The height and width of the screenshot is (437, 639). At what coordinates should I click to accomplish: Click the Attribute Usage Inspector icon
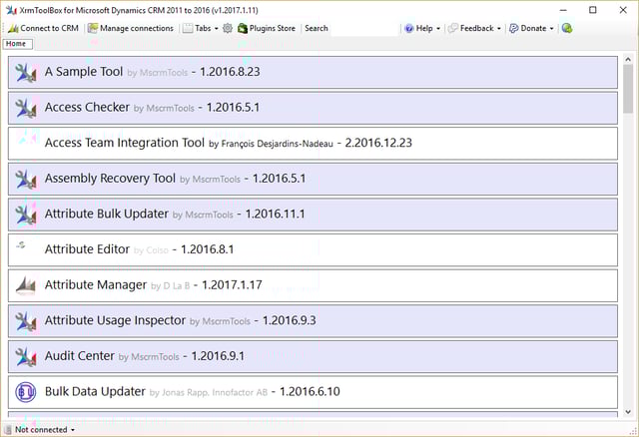(26, 321)
